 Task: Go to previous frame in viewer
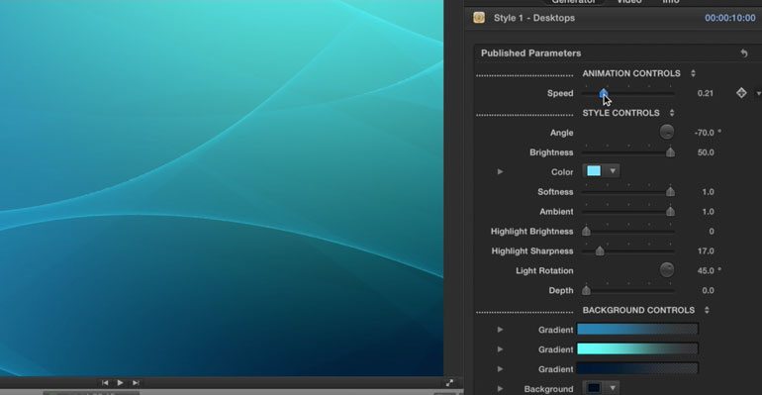click(105, 383)
